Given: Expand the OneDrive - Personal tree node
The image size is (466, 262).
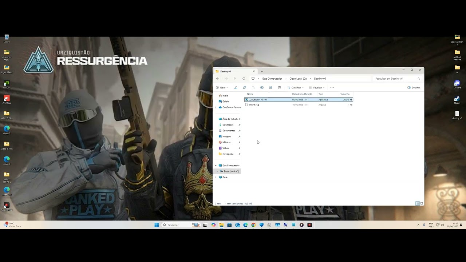Looking at the screenshot, I should (216, 107).
